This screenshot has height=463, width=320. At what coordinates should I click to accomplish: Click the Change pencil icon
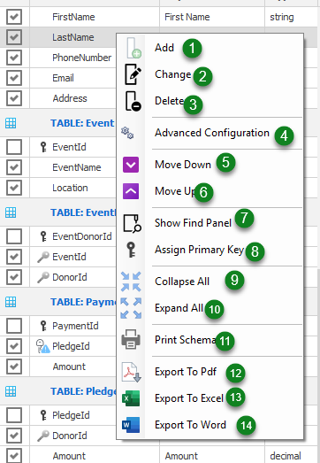(133, 74)
